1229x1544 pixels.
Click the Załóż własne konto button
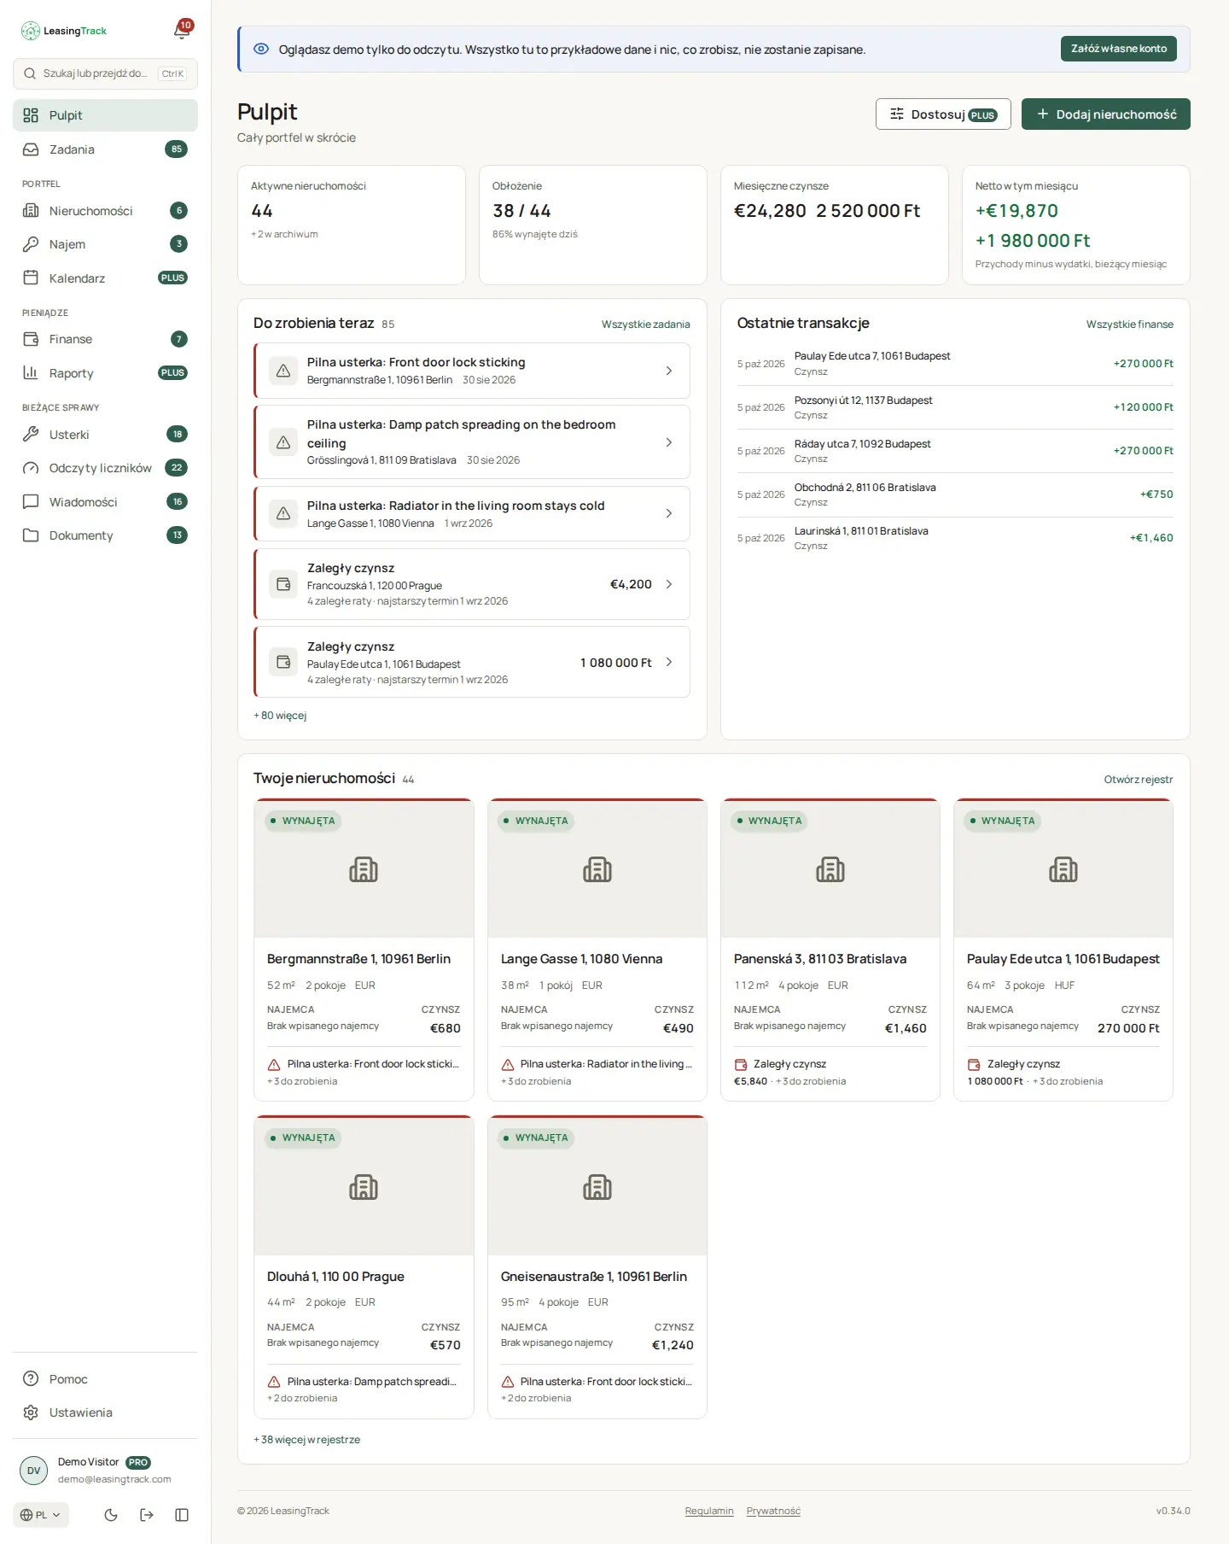point(1119,49)
